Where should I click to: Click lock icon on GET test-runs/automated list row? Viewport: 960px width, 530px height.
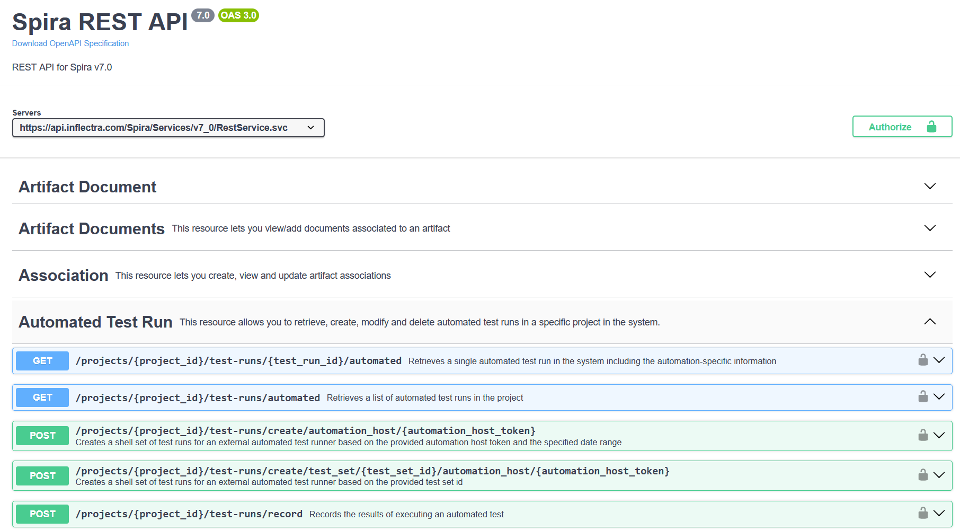tap(923, 397)
